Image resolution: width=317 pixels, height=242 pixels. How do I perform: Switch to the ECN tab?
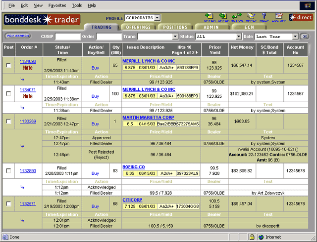(249, 27)
